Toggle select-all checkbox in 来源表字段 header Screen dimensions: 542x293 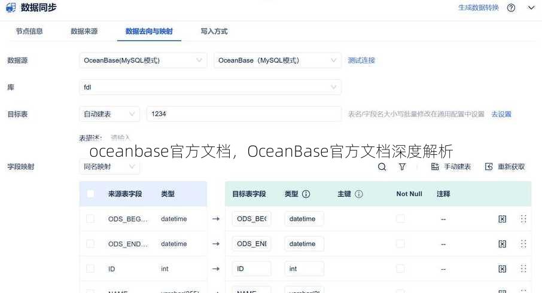pos(90,194)
